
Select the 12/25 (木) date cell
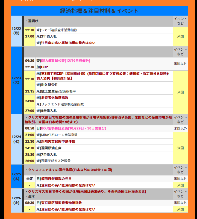pos(16,176)
